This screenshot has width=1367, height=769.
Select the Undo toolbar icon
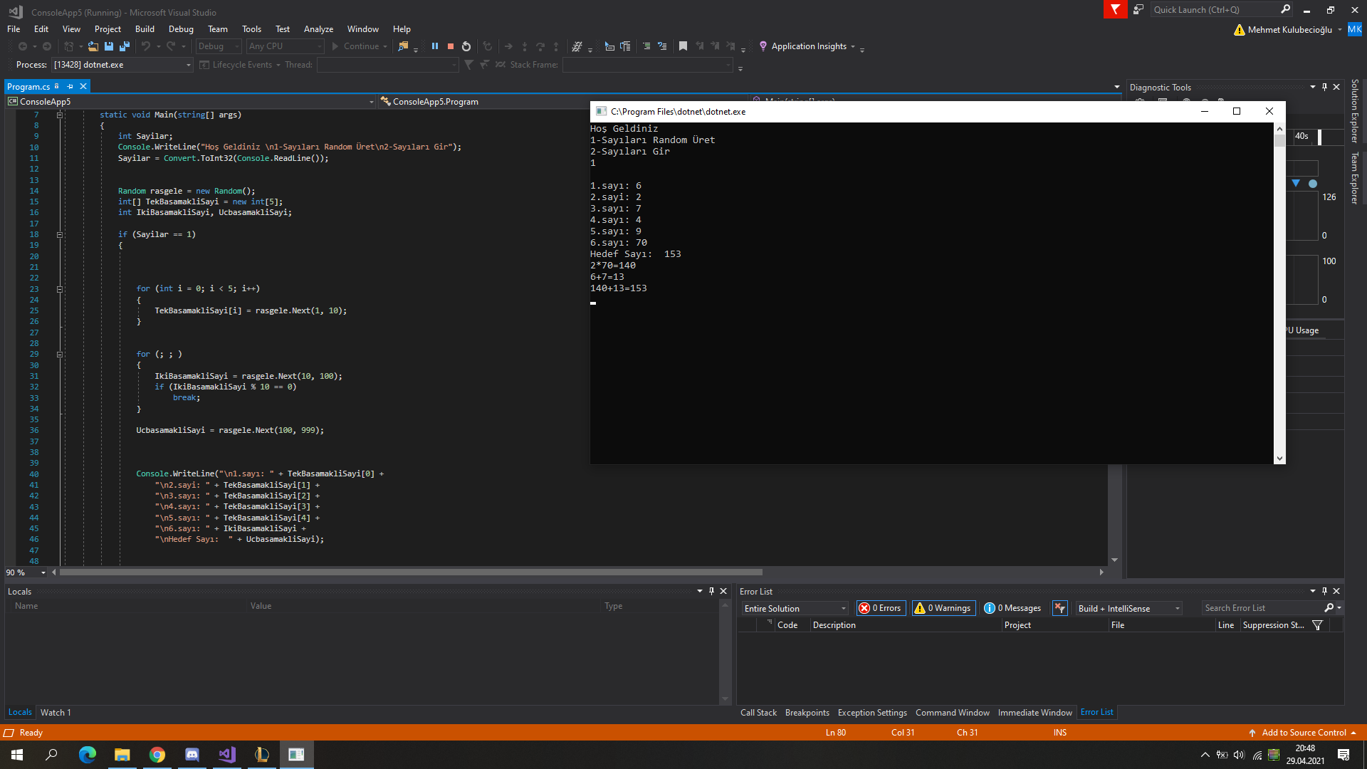pos(146,46)
